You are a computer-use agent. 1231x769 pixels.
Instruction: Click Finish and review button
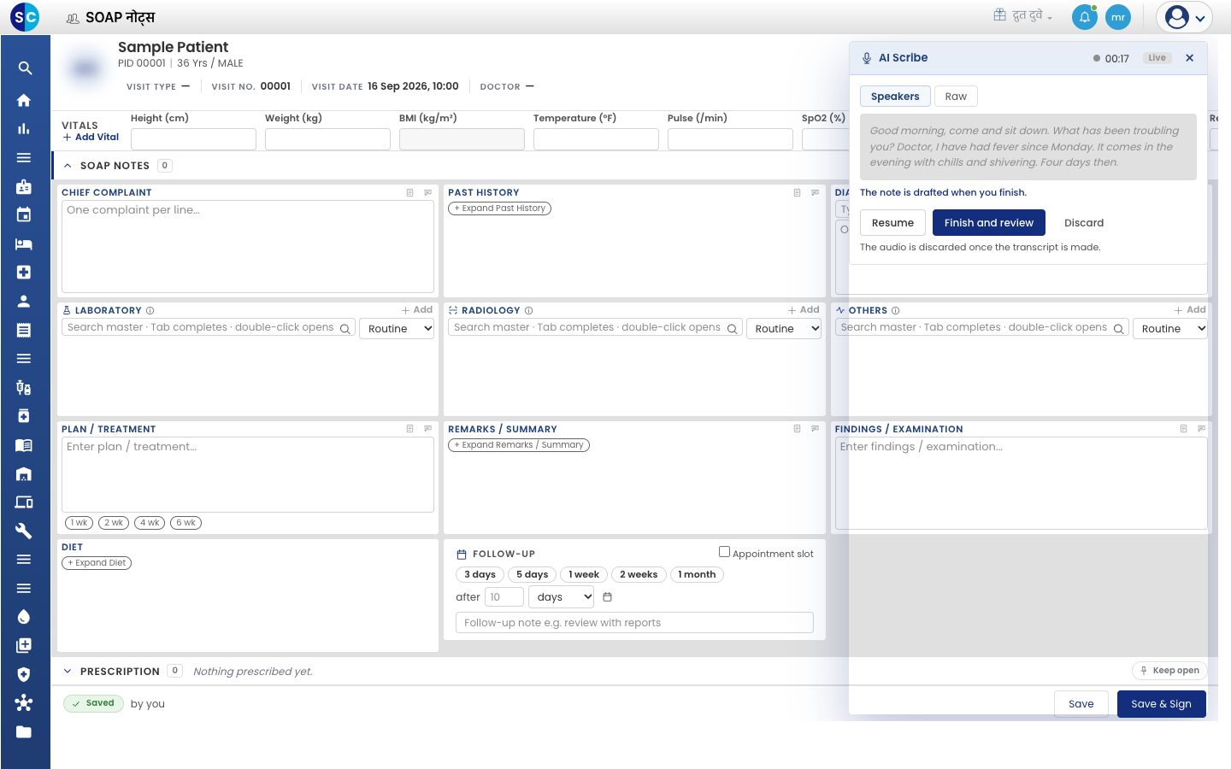(989, 223)
